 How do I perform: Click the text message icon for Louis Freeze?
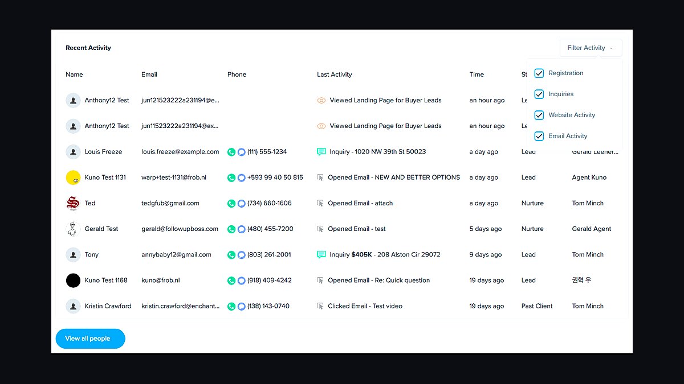pyautogui.click(x=242, y=152)
